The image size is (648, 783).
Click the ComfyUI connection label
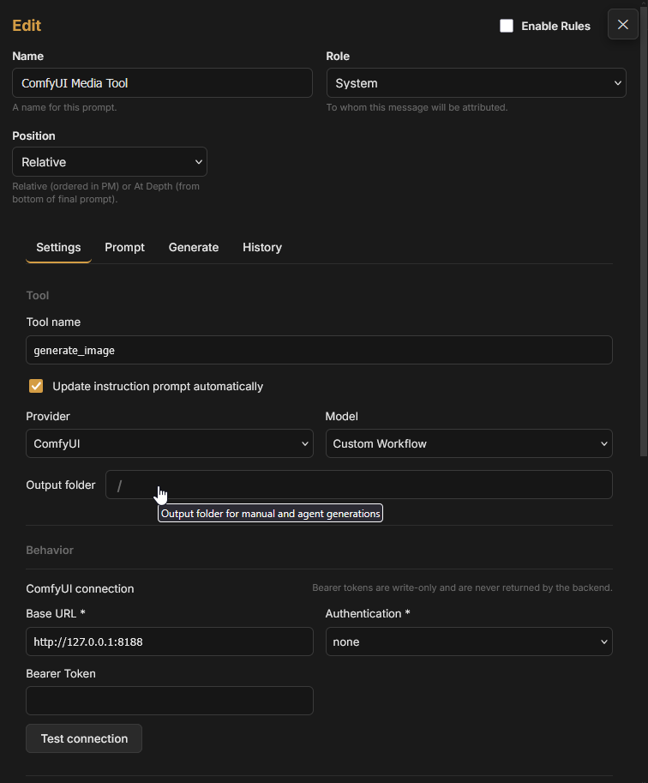80,588
